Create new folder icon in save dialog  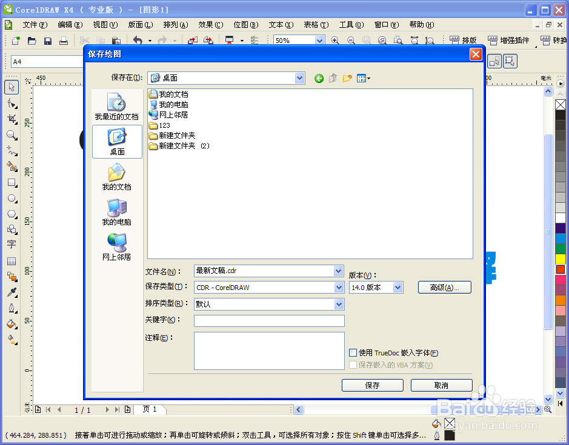347,78
